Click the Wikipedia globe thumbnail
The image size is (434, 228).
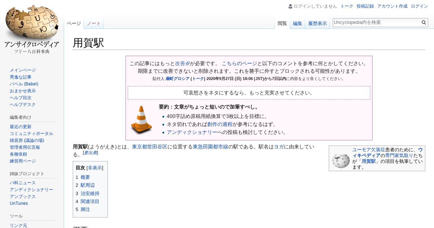341,160
